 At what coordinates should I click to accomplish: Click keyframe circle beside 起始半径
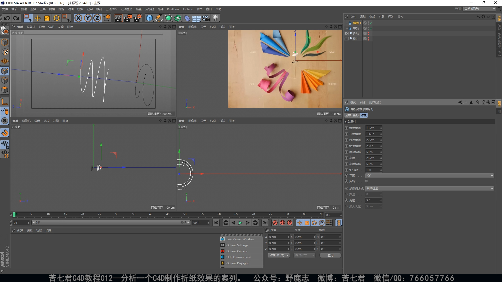[x=346, y=128]
